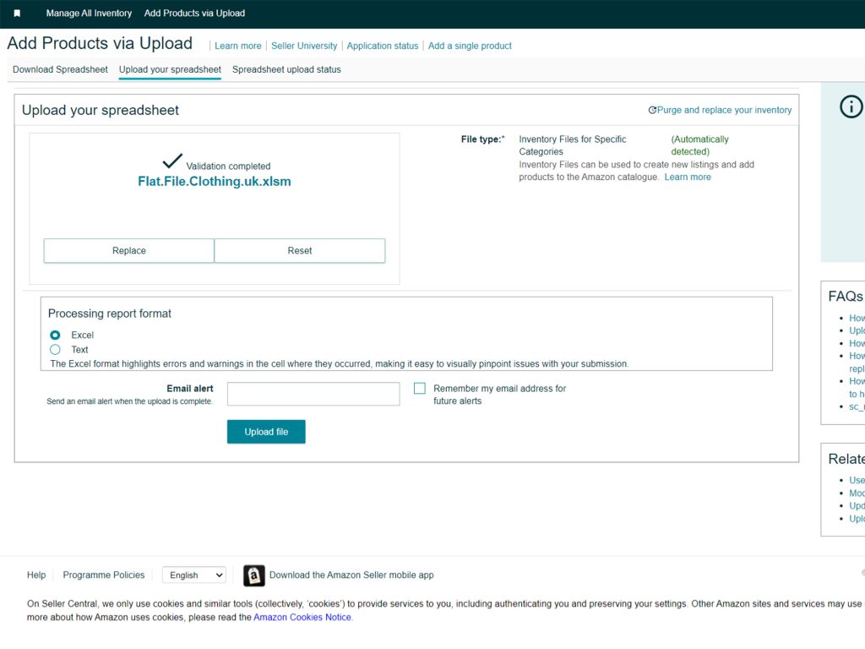This screenshot has height=649, width=865.
Task: Open Programme Policies footer link
Action: (x=104, y=575)
